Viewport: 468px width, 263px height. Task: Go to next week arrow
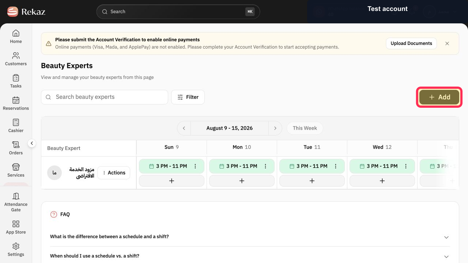[x=275, y=128]
